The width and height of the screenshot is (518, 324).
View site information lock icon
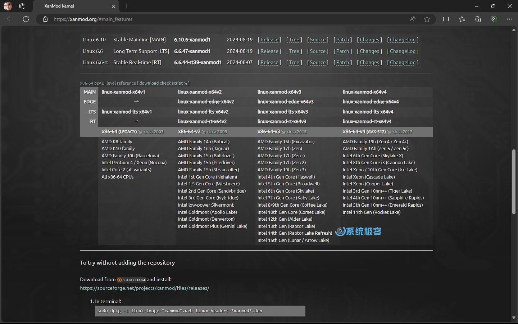[x=45, y=19]
